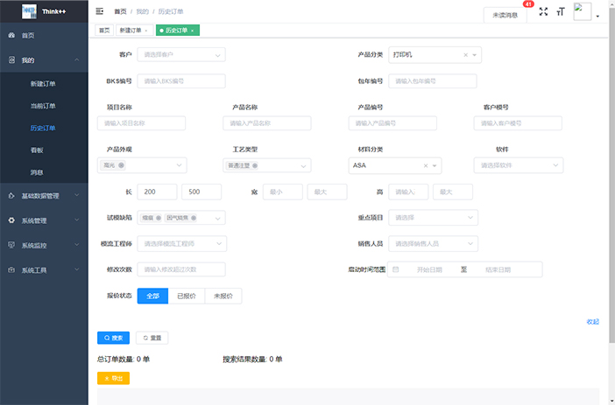Expand the 系统监控 menu
The height and width of the screenshot is (405, 615).
77,245
